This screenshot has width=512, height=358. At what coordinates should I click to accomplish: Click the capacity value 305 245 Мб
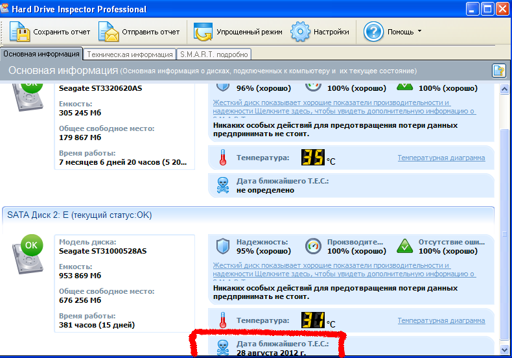tap(80, 113)
